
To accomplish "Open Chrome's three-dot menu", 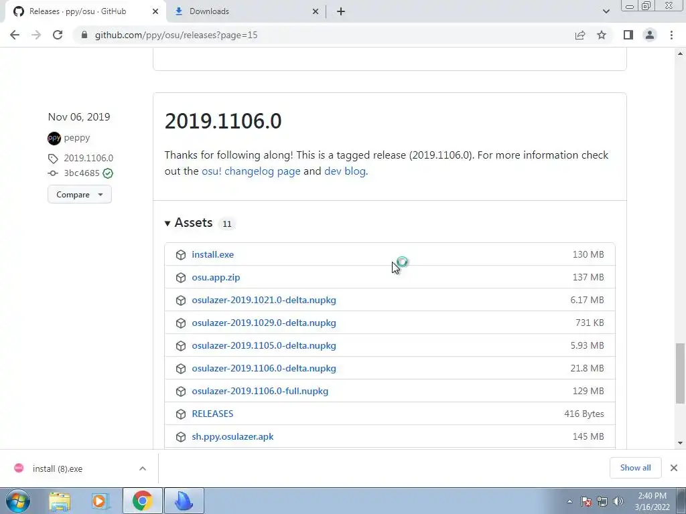I will [671, 35].
